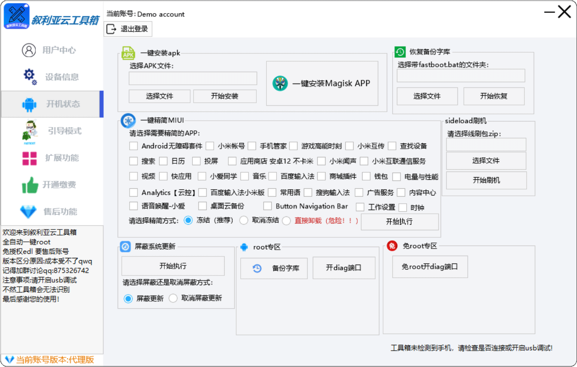Click the logout door icon
The height and width of the screenshot is (367, 577).
111,29
